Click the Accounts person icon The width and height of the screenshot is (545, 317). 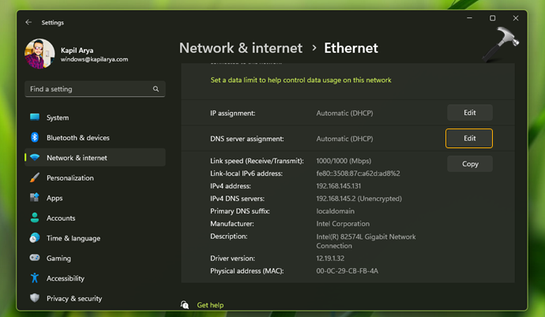pos(35,218)
